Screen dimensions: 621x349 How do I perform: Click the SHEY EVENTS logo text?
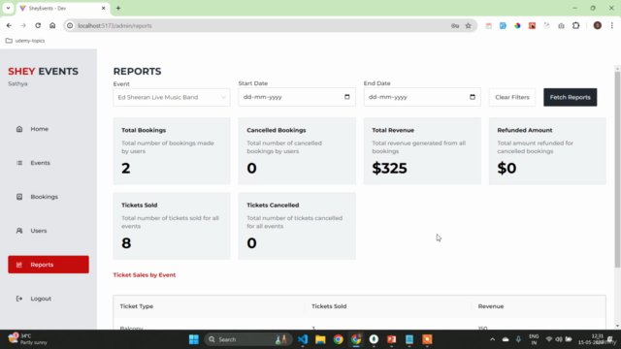pyautogui.click(x=43, y=71)
